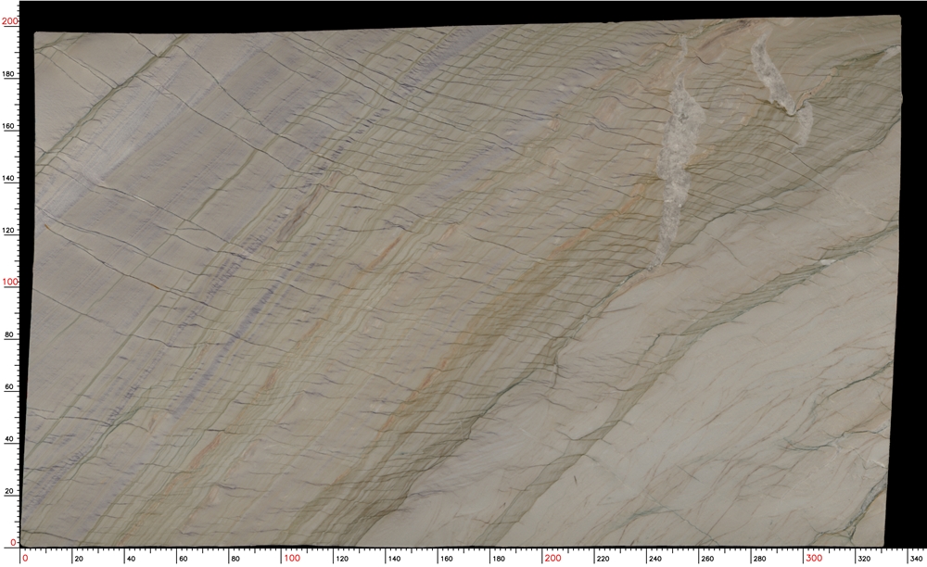Click the 120 label on the horizontal ruler
Screen dimensions: 927x567
point(342,559)
